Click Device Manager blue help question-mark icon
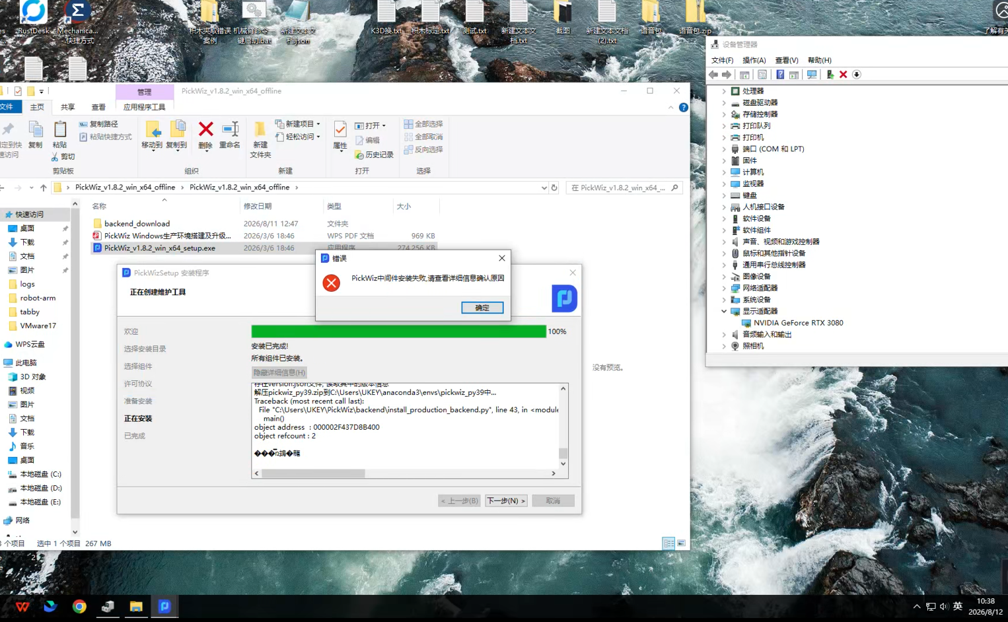The width and height of the screenshot is (1008, 622). pos(780,75)
